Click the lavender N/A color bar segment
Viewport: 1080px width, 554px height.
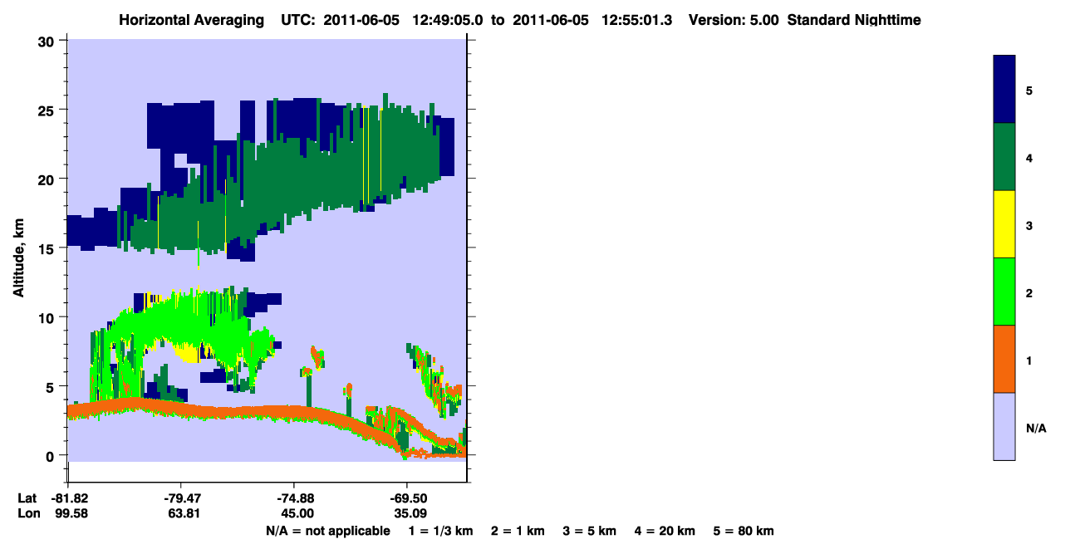[x=1004, y=426]
